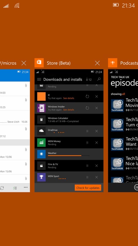Viewport: 138px width, 246px height.
Task: Pause the MSN Money download
Action: coord(87,143)
